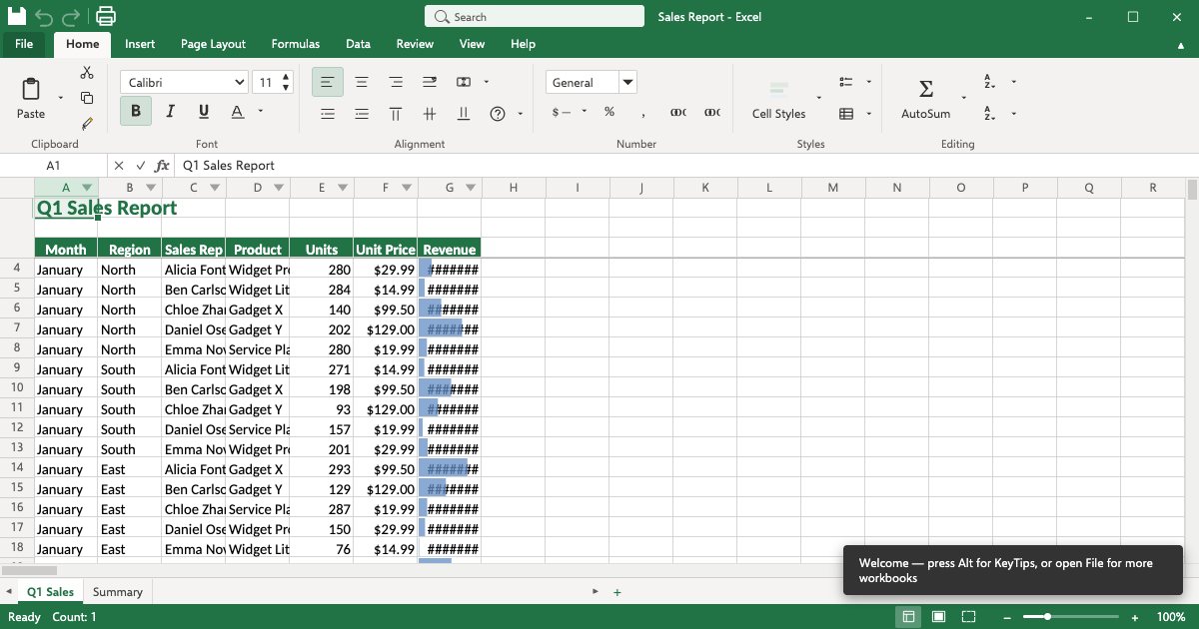Toggle Bold formatting
The image size is (1199, 629).
click(136, 111)
